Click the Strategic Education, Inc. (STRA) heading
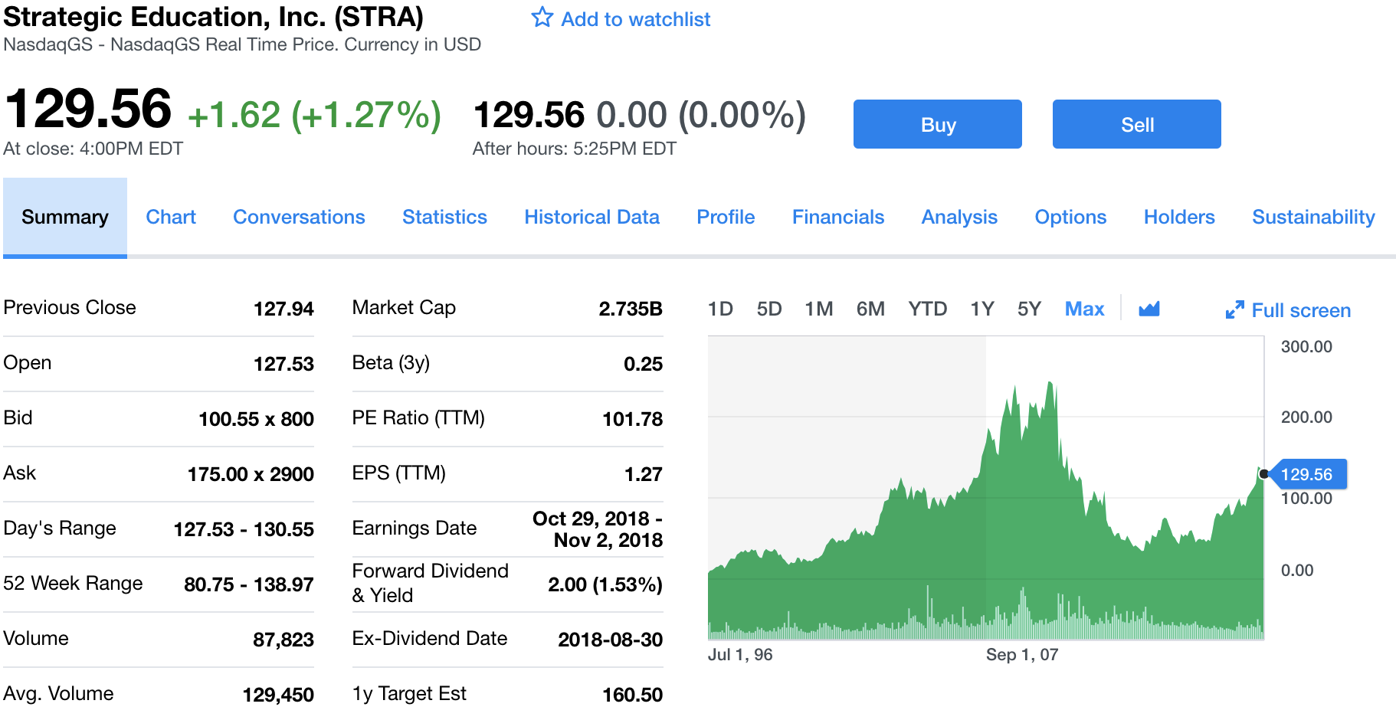Viewport: 1396px width, 720px height. pyautogui.click(x=214, y=17)
